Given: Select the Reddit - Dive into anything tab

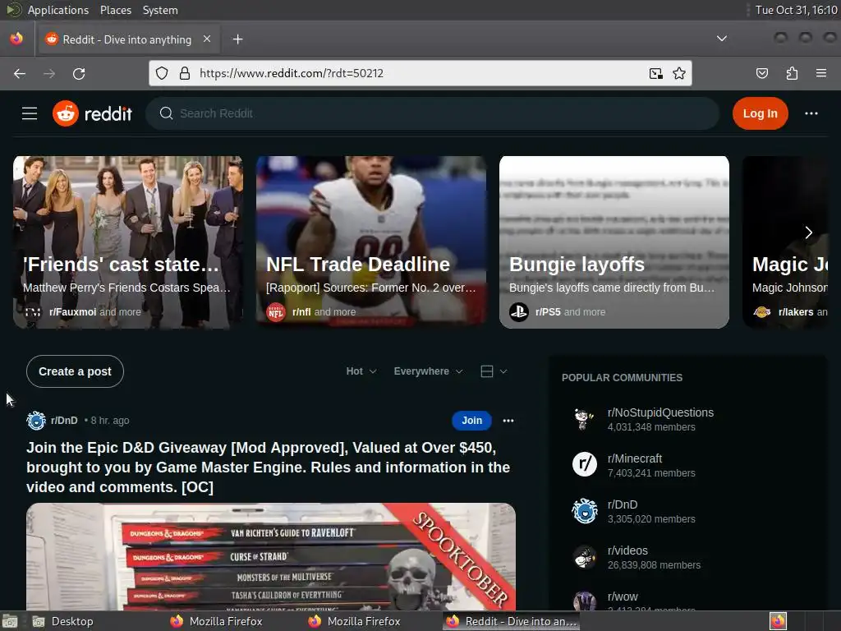Looking at the screenshot, I should tap(127, 39).
